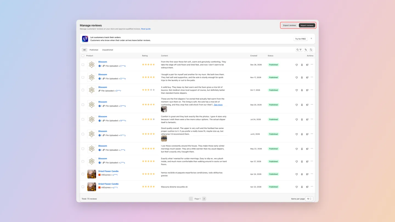
Task: Pin the Oct 7, 2026 review
Action: click(302, 90)
